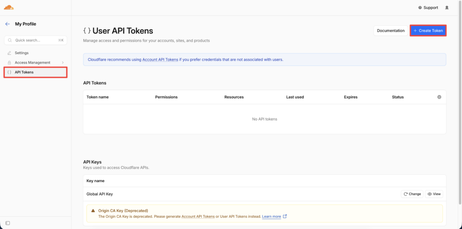
Task: Click the Status column header
Action: point(398,97)
